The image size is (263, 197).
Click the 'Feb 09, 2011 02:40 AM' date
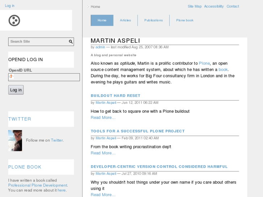pos(140,138)
